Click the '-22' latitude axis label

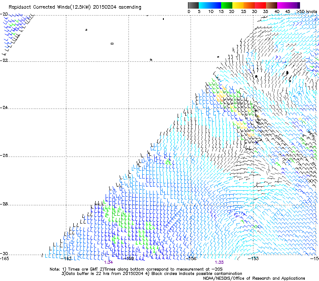[4, 61]
